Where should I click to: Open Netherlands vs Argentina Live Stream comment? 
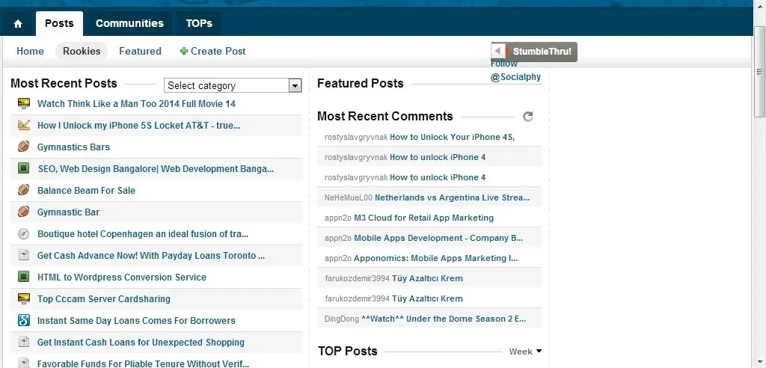pos(453,197)
